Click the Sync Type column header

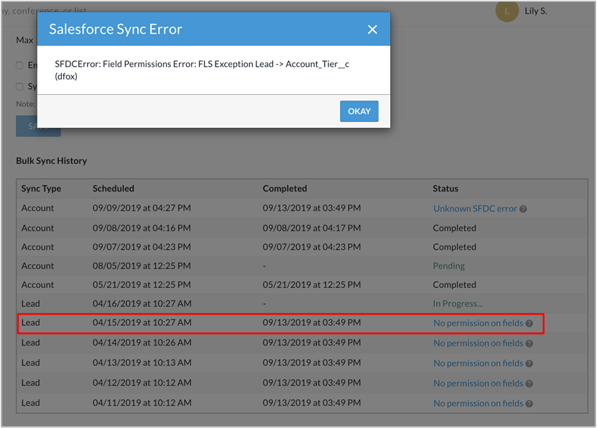[x=41, y=188]
